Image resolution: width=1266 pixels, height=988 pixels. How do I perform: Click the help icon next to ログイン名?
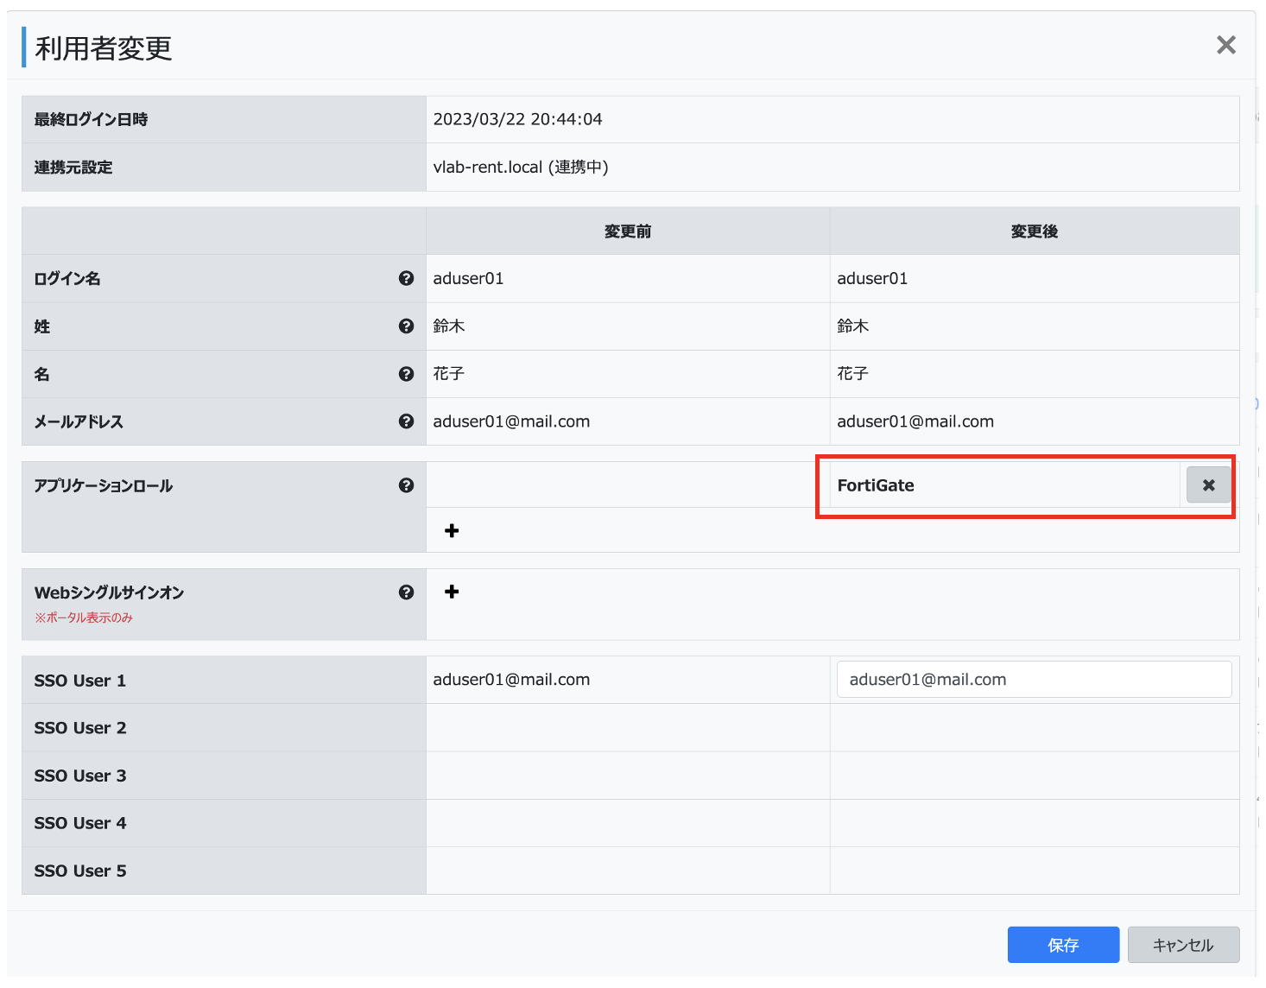(406, 278)
